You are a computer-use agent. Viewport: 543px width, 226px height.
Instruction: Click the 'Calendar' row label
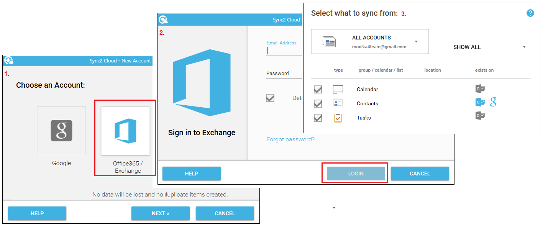point(367,89)
